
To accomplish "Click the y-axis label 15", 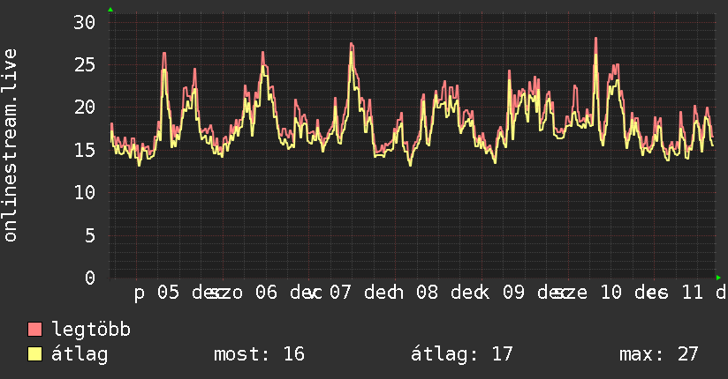I will (85, 150).
